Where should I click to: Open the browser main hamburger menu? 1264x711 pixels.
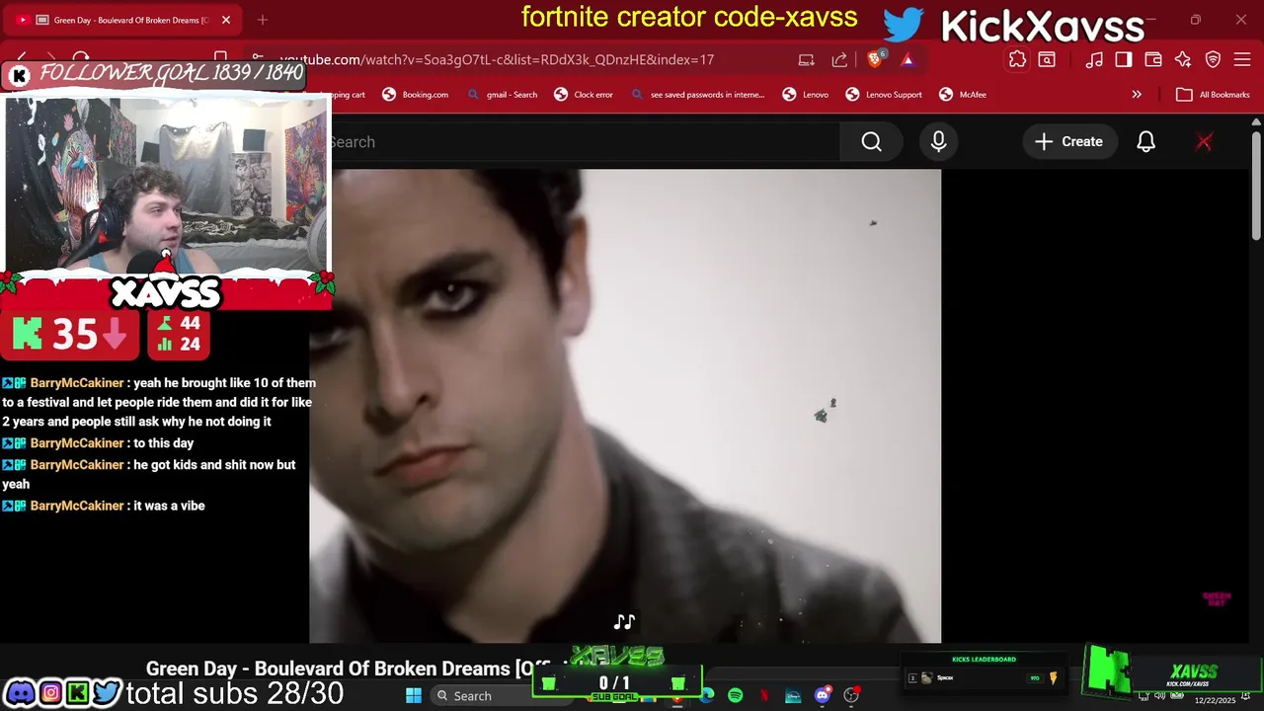point(1243,59)
